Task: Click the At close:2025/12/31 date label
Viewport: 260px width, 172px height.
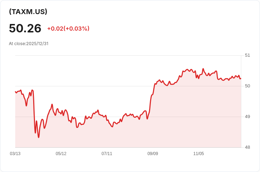Action: point(29,44)
